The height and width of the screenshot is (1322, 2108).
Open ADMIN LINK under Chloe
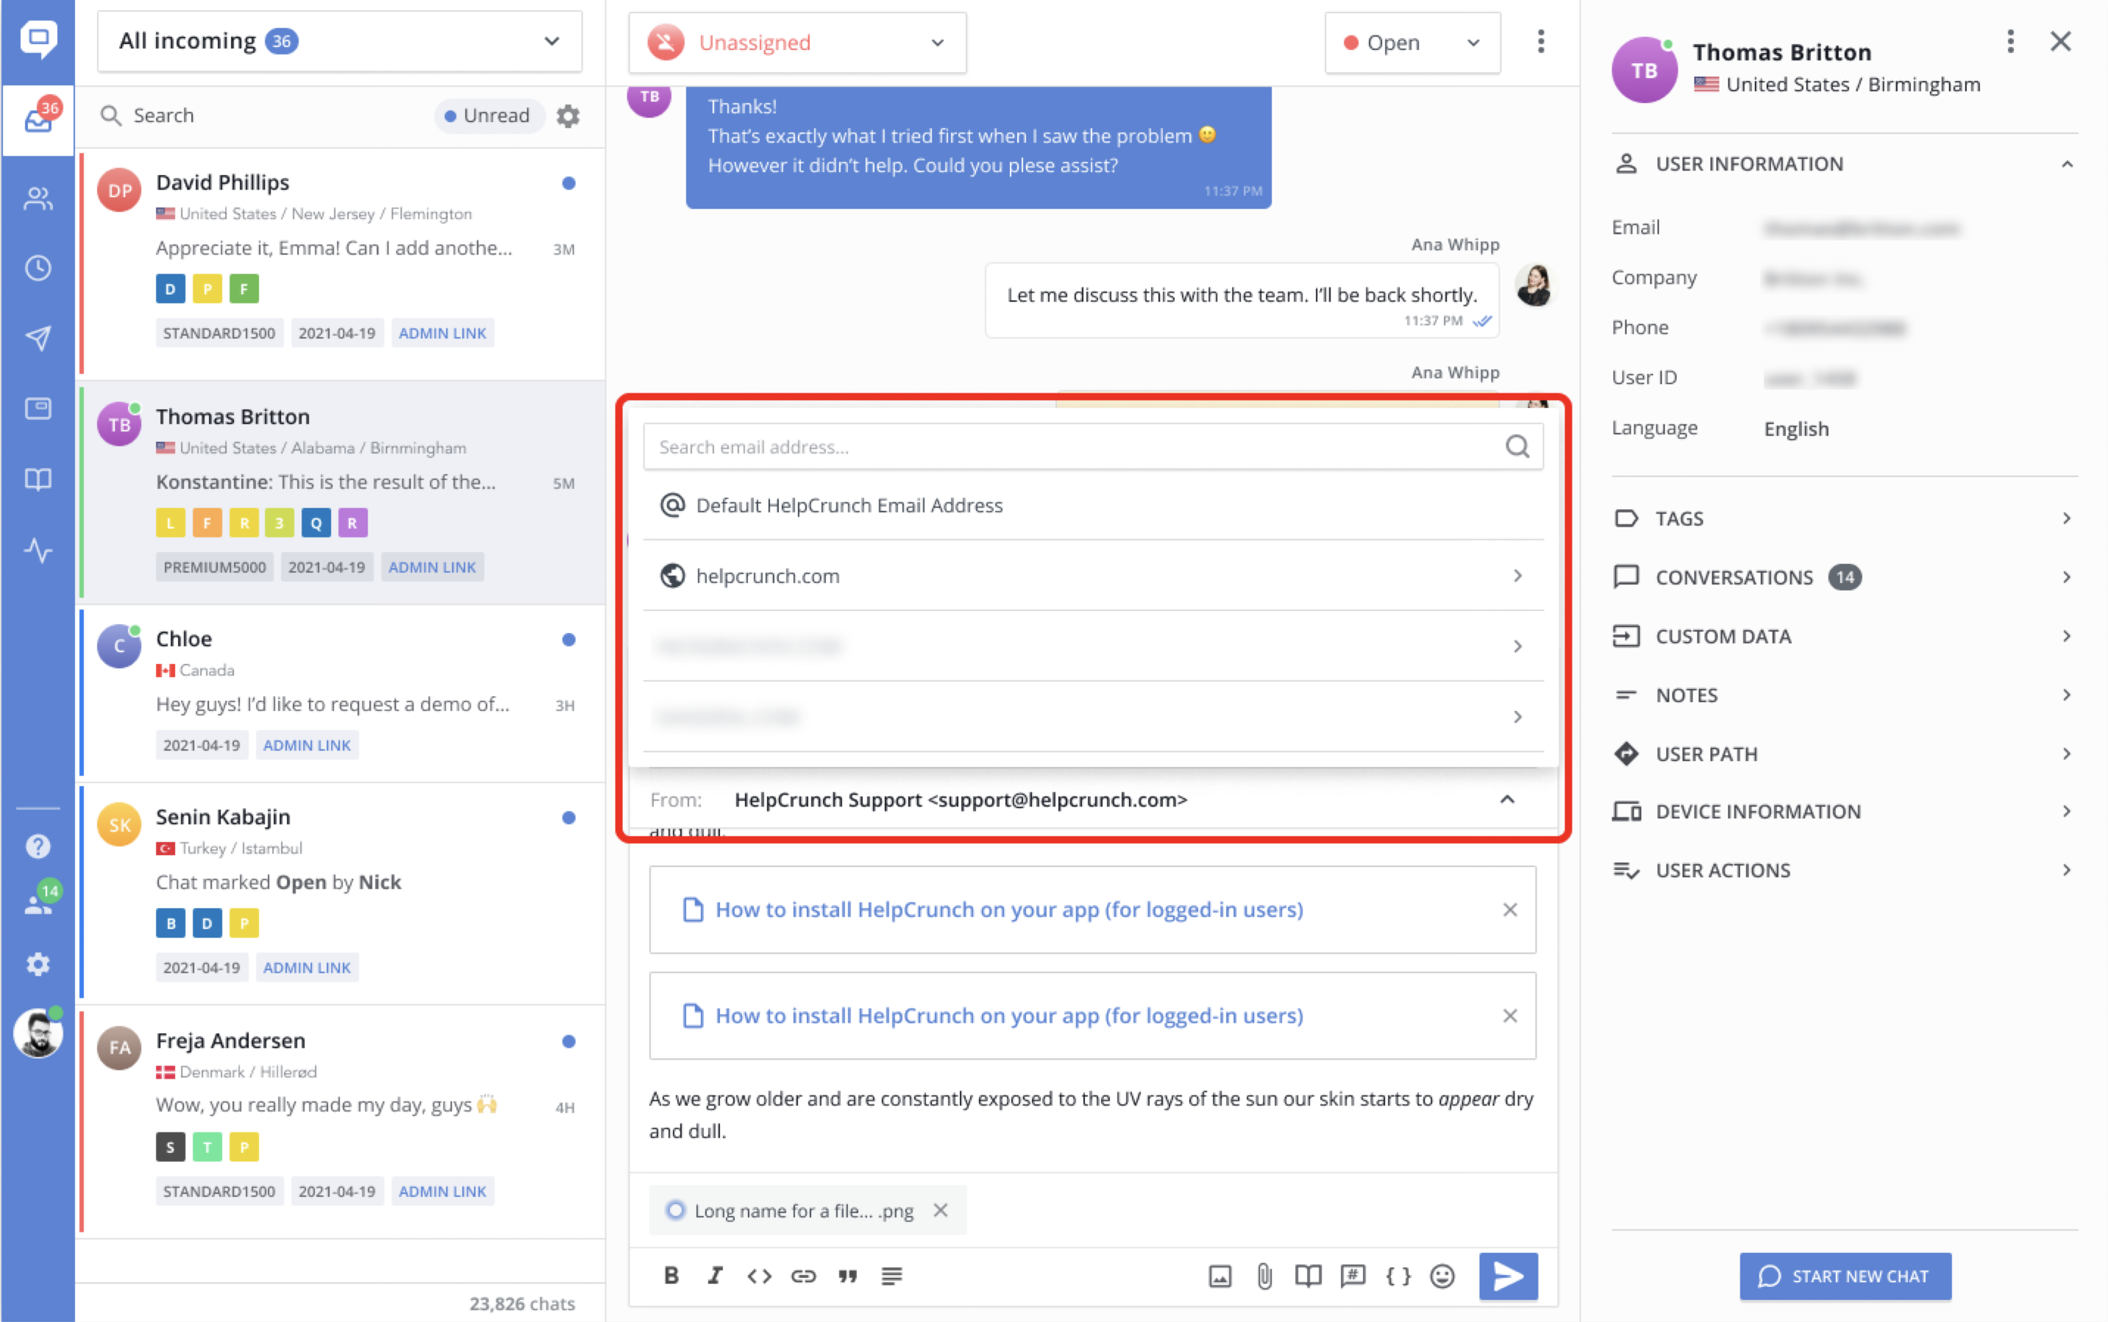coord(307,746)
